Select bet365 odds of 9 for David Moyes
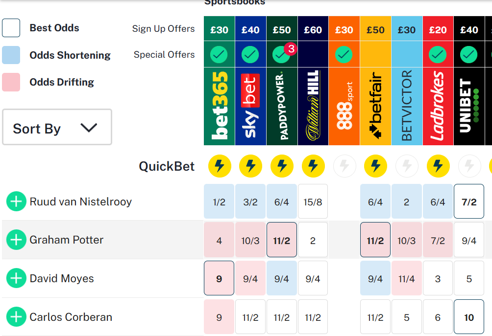492x336 pixels. coord(219,278)
